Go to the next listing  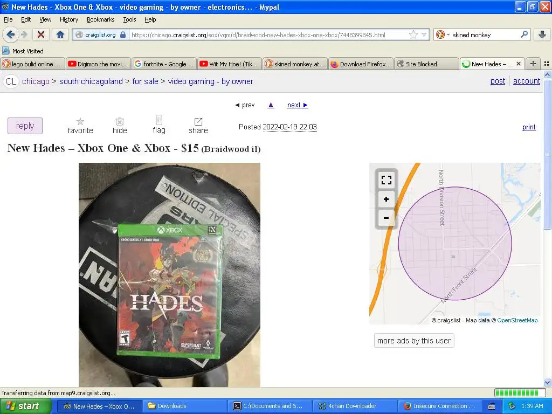pyautogui.click(x=298, y=105)
